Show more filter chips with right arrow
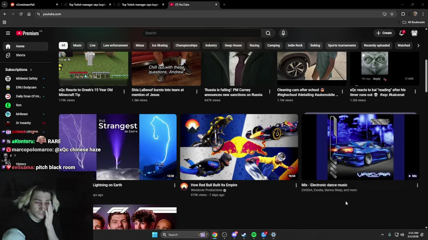This screenshot has height=240, width=428. point(418,45)
